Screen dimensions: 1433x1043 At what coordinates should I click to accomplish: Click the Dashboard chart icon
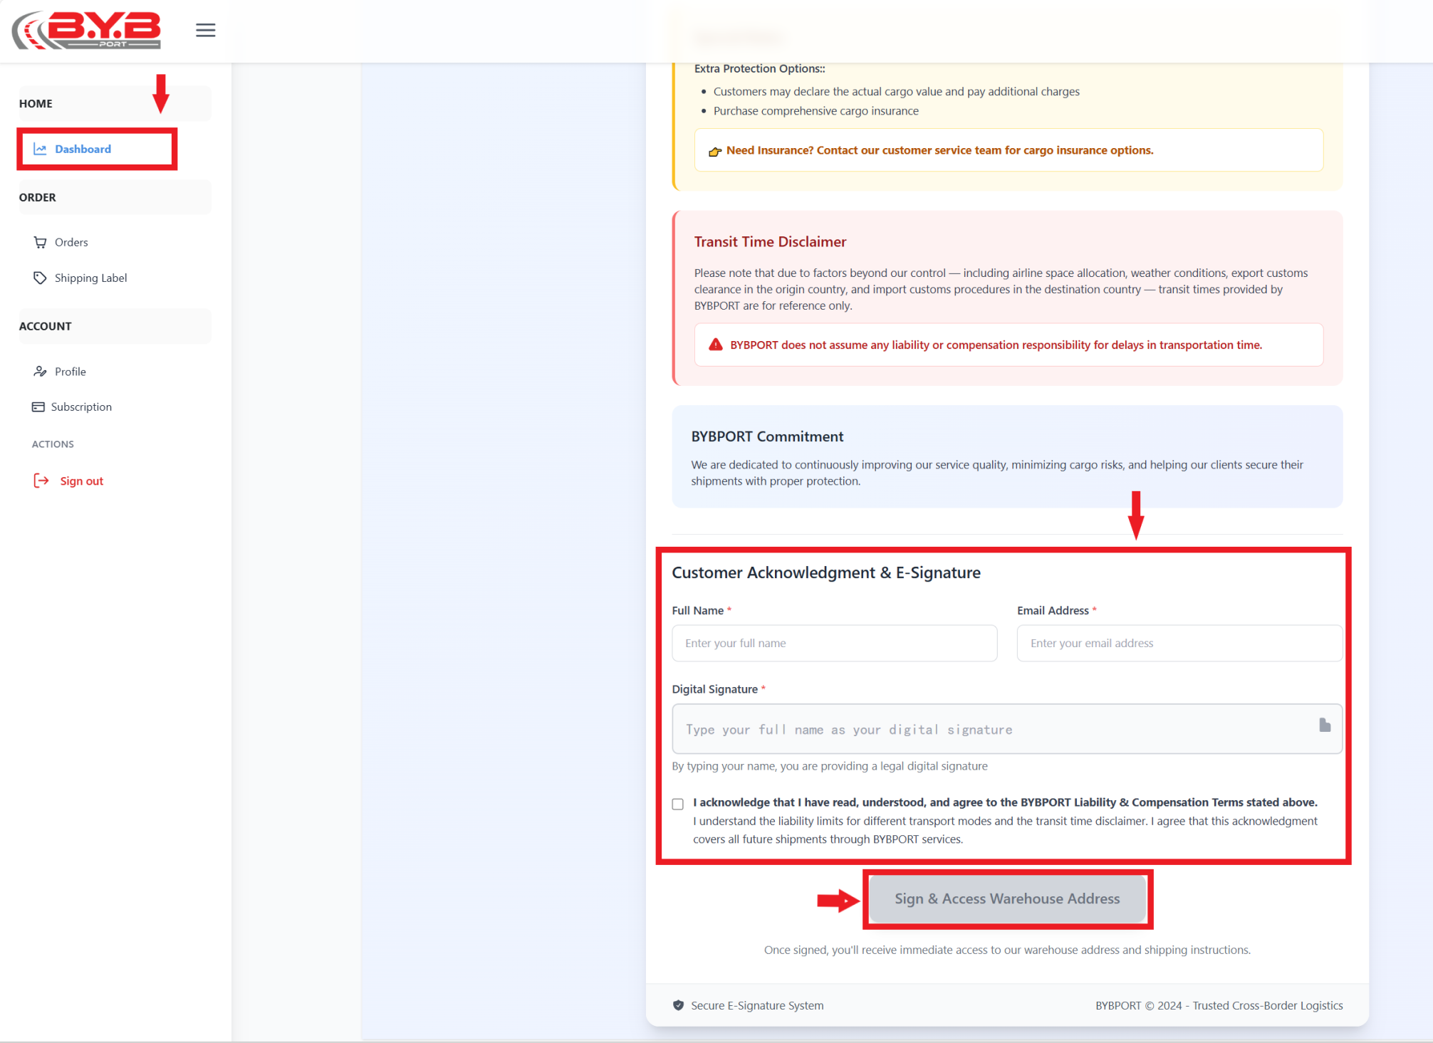click(40, 149)
